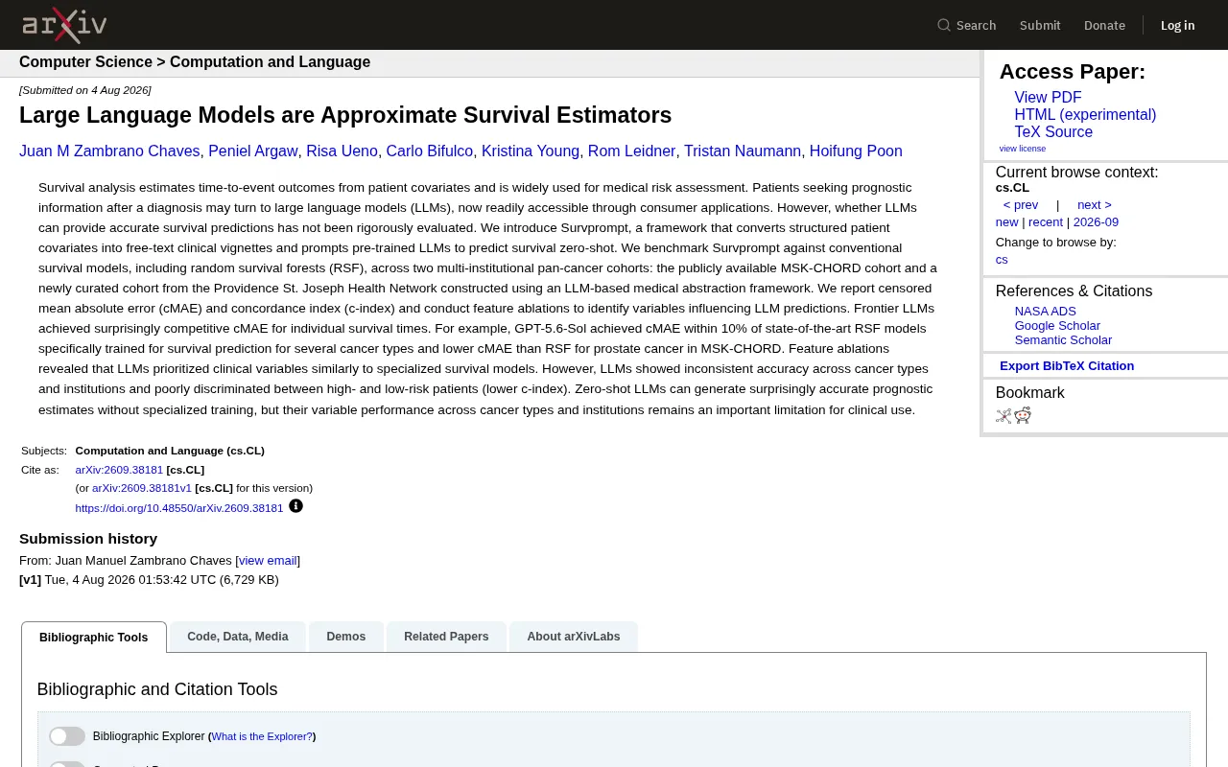The image size is (1228, 767).
Task: Click the Log in button
Action: 1178,25
